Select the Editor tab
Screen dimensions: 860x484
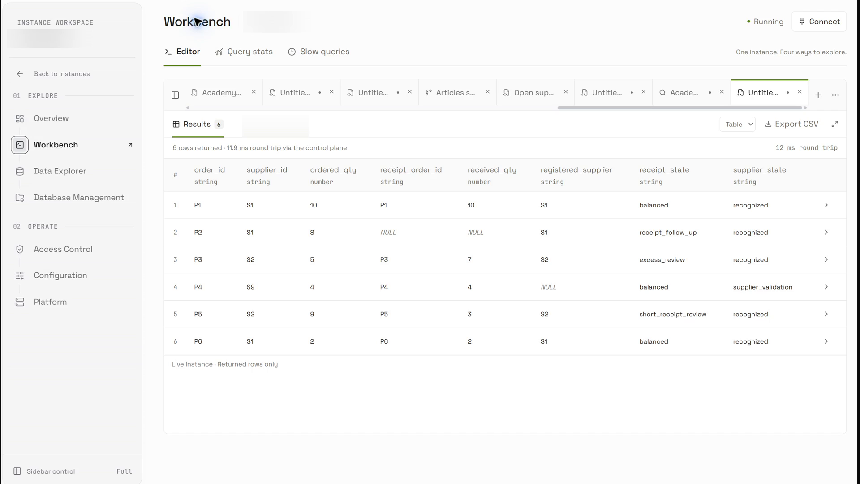pyautogui.click(x=182, y=52)
